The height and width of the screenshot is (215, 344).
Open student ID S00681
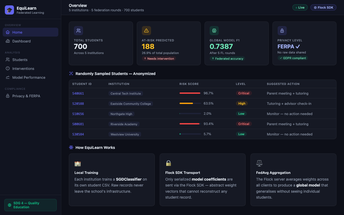78,124
